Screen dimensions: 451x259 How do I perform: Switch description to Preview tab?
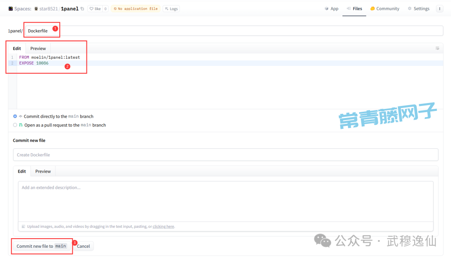click(x=43, y=171)
